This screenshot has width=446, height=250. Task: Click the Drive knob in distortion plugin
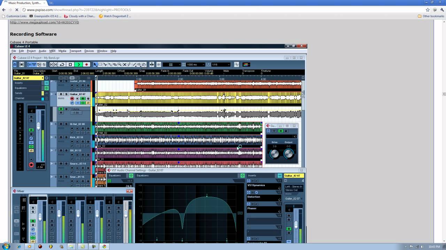tap(275, 153)
